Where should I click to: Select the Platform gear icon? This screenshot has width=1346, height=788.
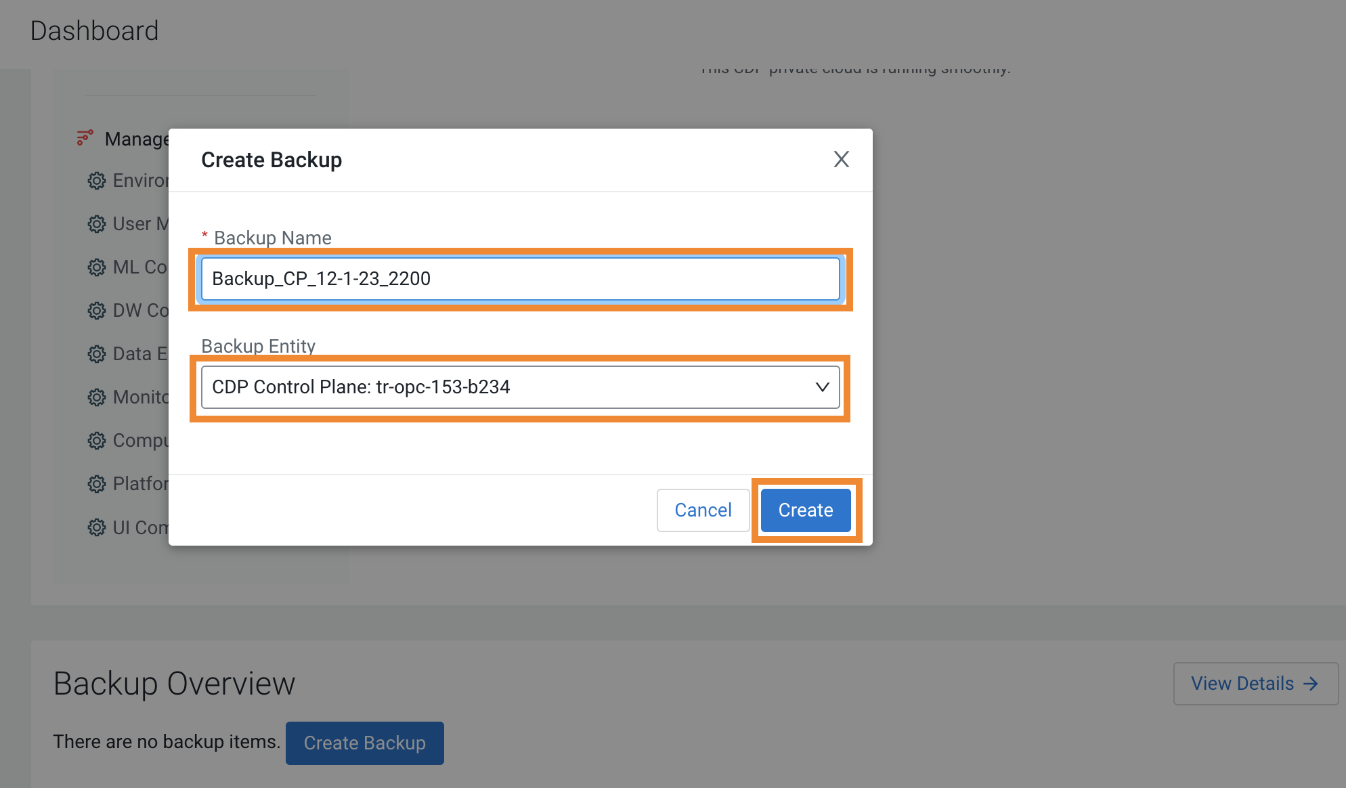coord(95,483)
